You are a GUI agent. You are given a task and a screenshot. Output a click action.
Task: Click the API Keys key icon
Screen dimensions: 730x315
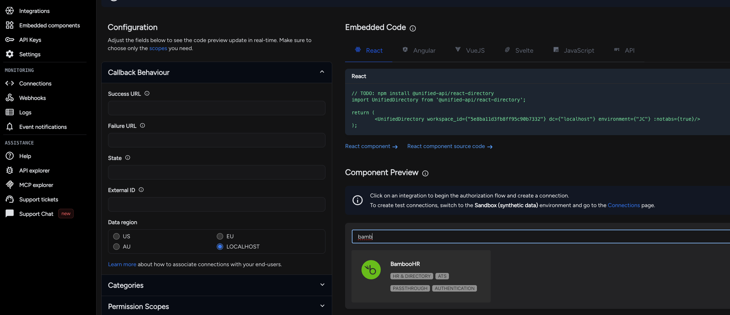coord(10,40)
